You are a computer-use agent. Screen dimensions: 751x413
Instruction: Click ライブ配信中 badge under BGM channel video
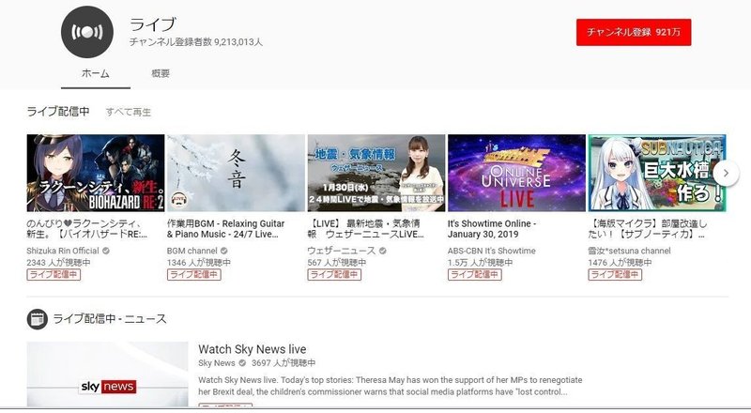point(194,274)
